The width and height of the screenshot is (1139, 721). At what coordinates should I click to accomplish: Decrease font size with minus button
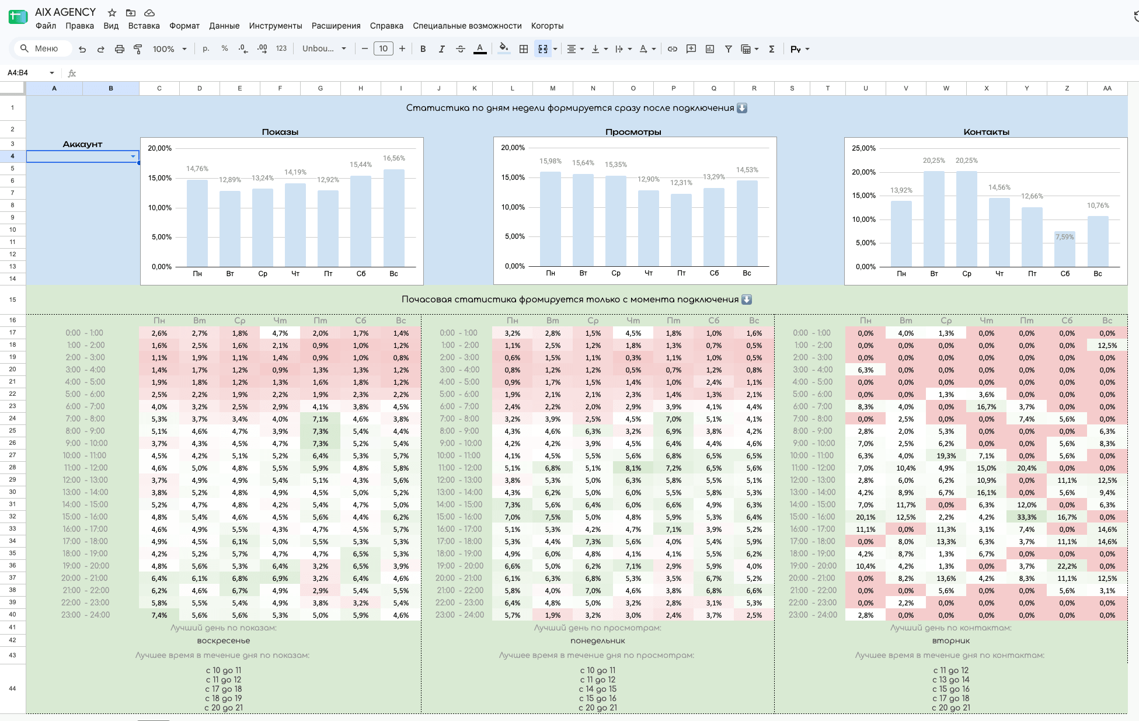coord(365,49)
